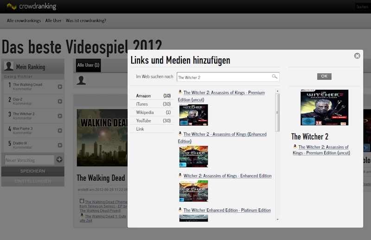Image resolution: width=371 pixels, height=240 pixels.
Task: Select the Link source tab
Action: 152,129
